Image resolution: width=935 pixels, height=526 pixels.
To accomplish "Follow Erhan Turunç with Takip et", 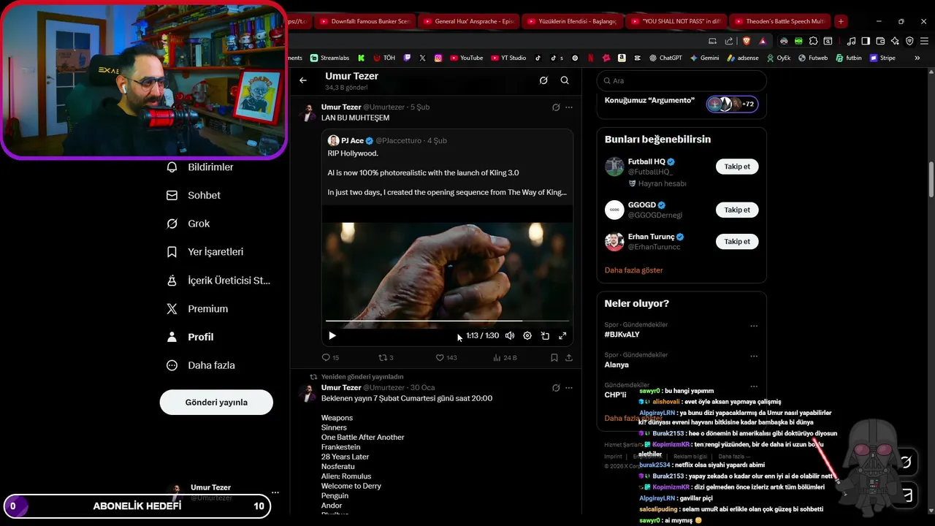I will tap(737, 241).
